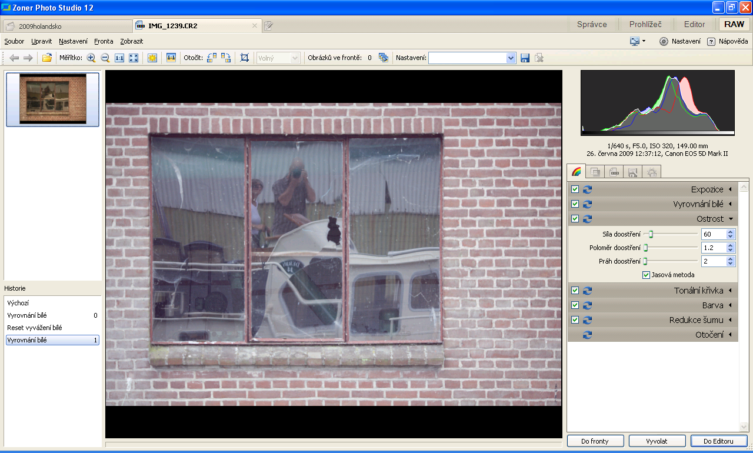
Task: Click the Síla doostření slider handle
Action: (651, 234)
